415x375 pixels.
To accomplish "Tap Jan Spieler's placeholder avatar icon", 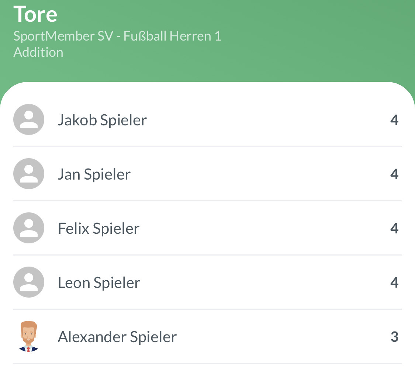I will click(x=29, y=174).
